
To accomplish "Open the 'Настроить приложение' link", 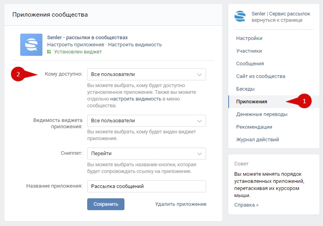I will 75,45.
